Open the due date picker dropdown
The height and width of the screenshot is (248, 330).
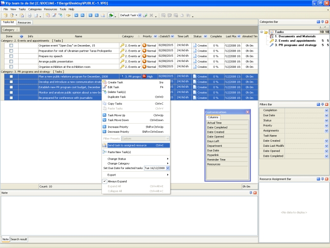168,168
